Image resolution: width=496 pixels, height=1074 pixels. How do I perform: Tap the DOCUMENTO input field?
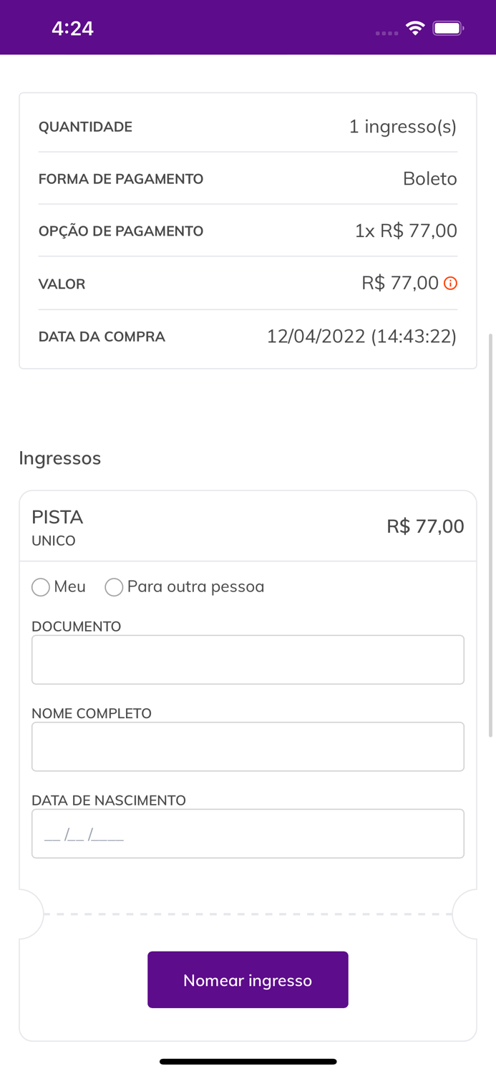pyautogui.click(x=248, y=659)
